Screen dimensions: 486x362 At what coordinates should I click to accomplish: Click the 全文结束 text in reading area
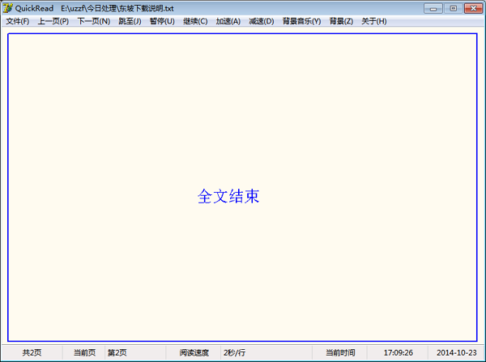tap(228, 196)
